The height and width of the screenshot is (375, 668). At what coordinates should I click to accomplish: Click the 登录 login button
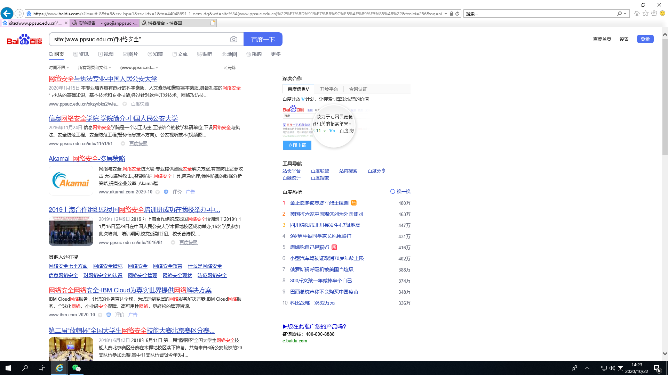(x=645, y=39)
